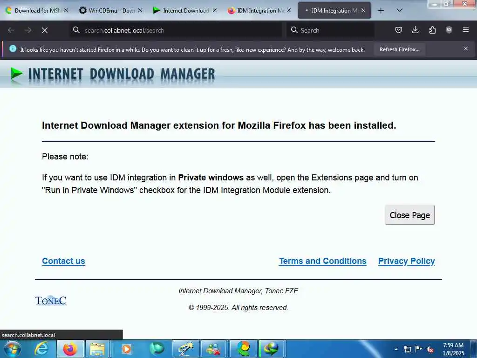The image size is (477, 358).
Task: Click the 'Please note:' text
Action: pos(65,157)
